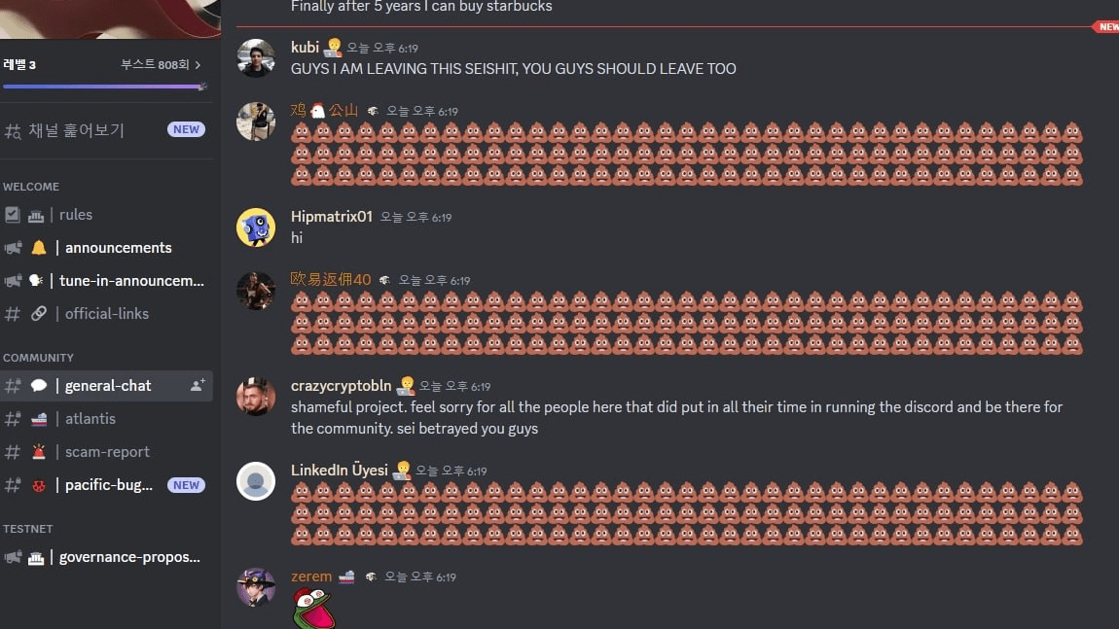
Task: Open Hipmatrix01's blue robot avatar
Action: tap(256, 227)
